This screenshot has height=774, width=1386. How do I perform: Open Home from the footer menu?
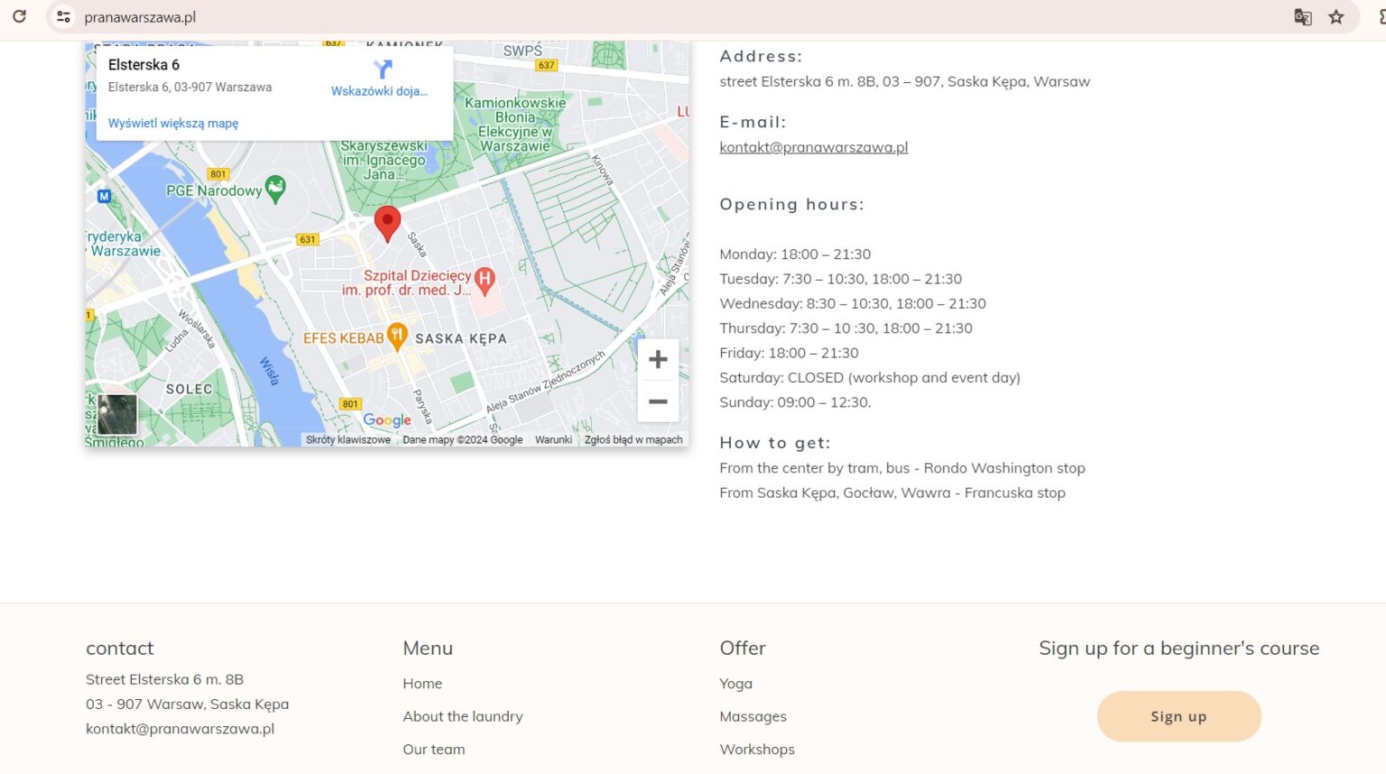(422, 683)
